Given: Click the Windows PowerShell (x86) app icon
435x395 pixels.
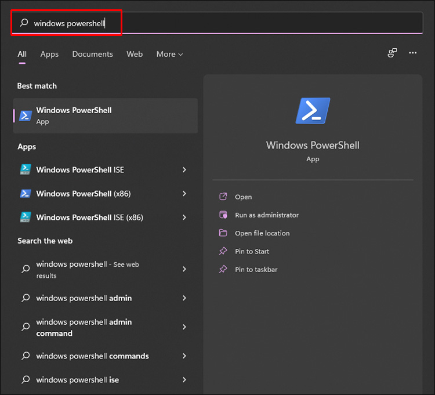Looking at the screenshot, I should [x=26, y=194].
